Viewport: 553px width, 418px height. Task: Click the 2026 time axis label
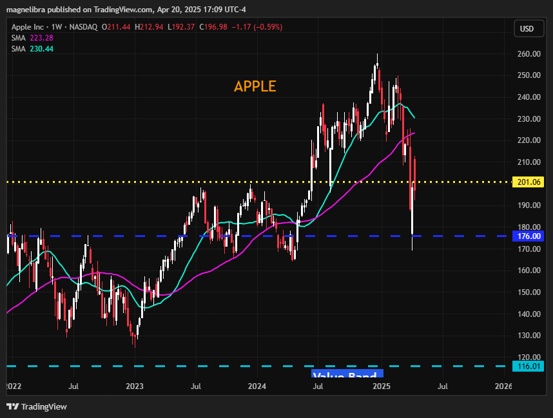point(503,386)
